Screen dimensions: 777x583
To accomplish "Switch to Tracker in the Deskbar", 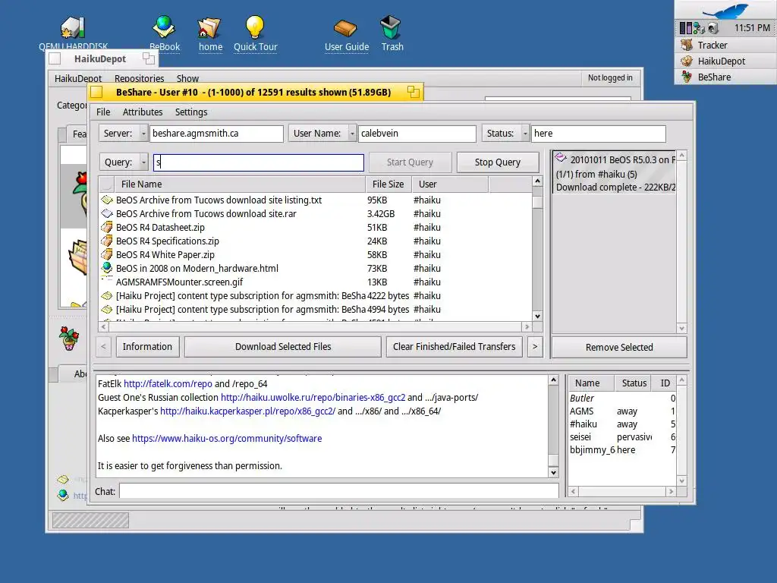I will (x=725, y=45).
